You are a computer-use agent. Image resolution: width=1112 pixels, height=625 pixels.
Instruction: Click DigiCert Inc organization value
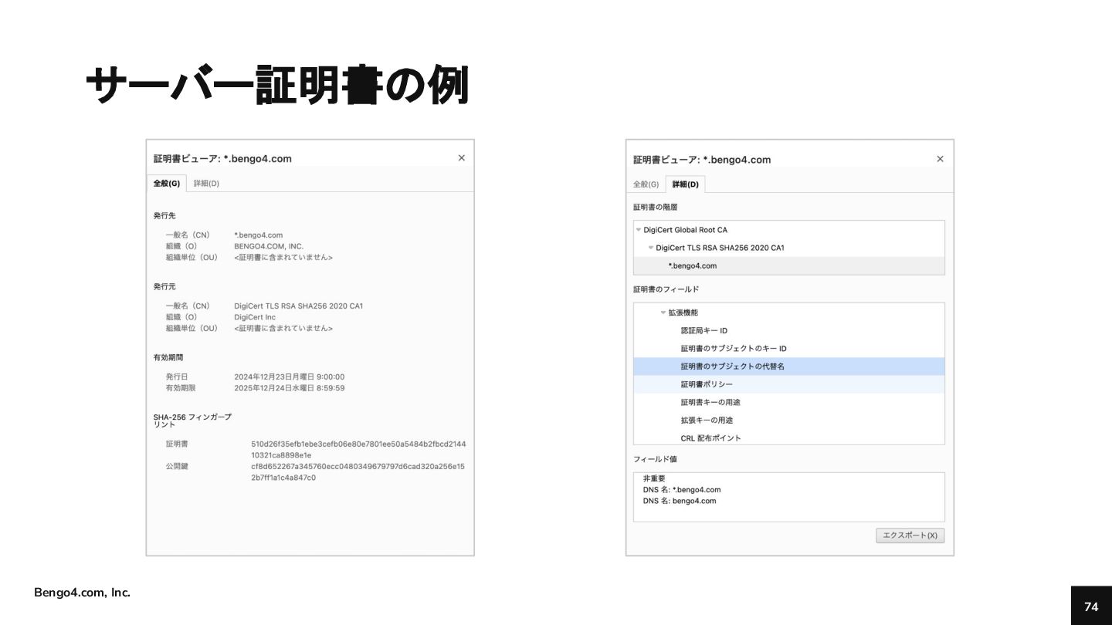255,317
